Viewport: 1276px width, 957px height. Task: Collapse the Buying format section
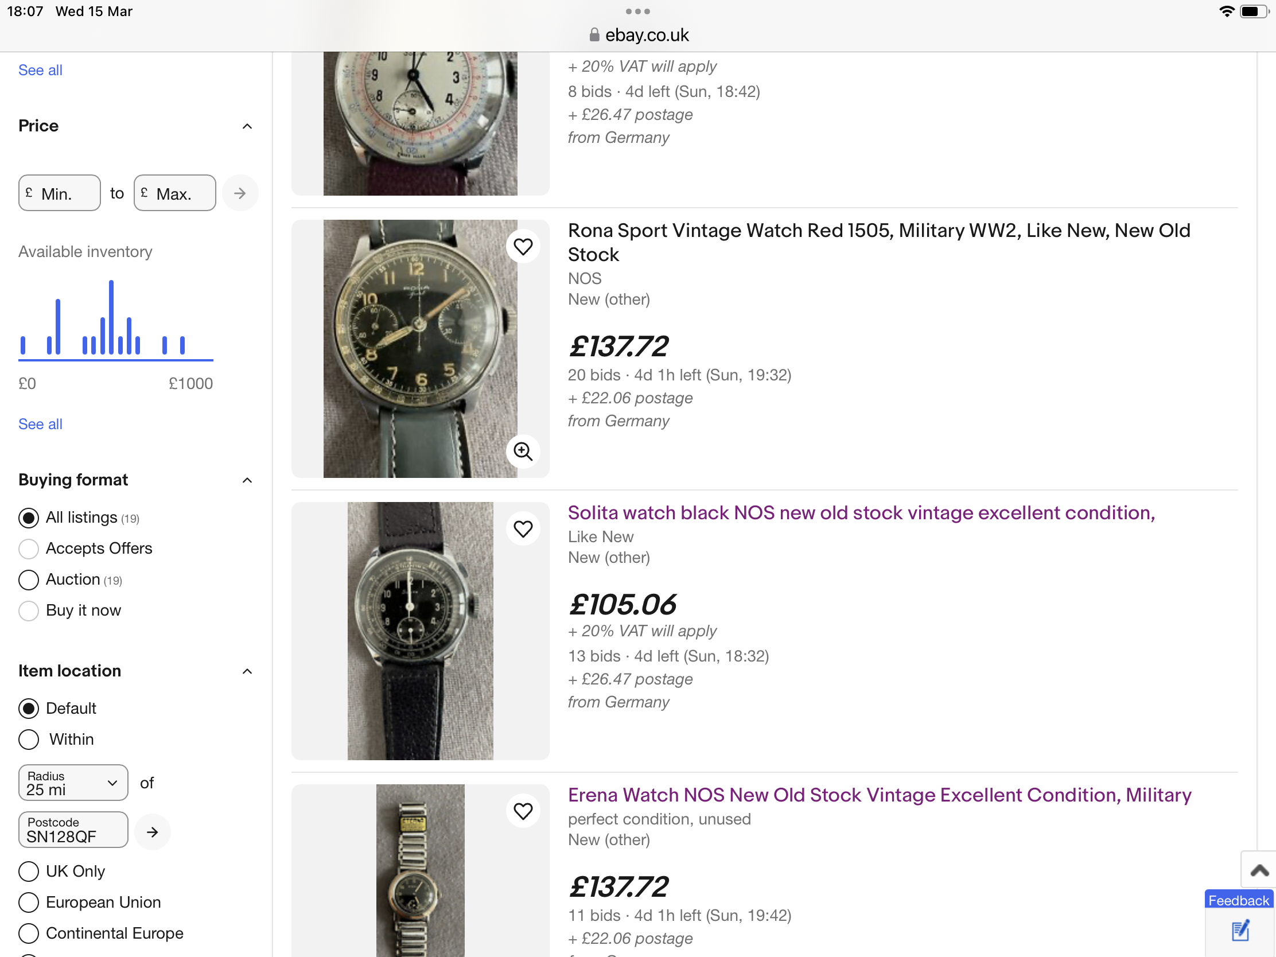coord(247,481)
